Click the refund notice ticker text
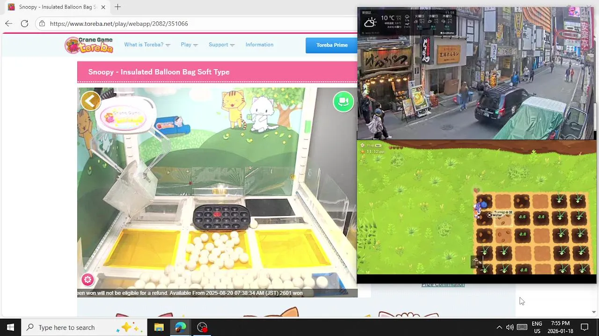The image size is (599, 336). [x=190, y=293]
